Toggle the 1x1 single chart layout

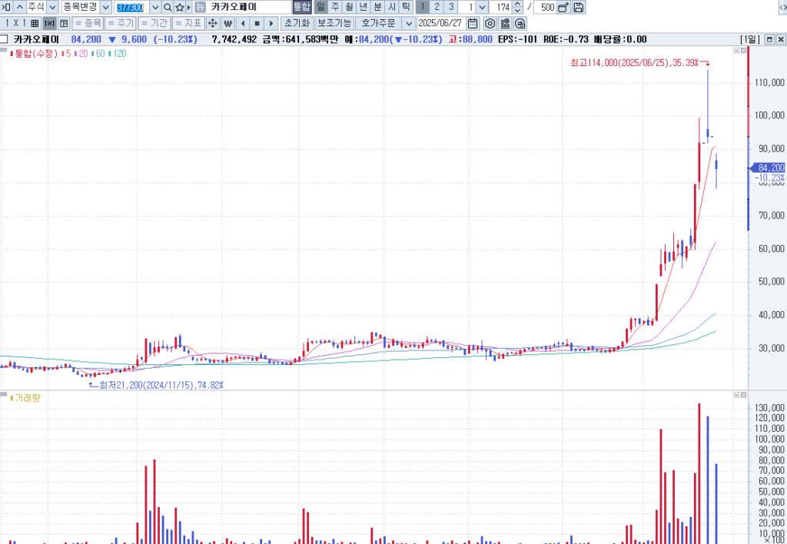[49, 23]
